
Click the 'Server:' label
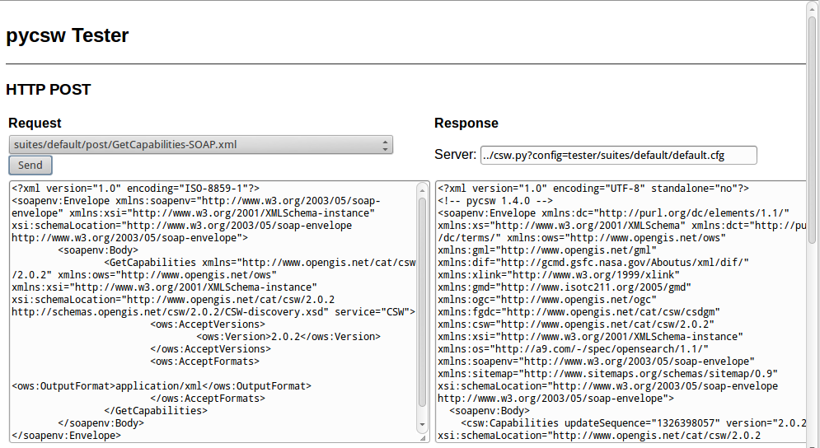point(456,155)
